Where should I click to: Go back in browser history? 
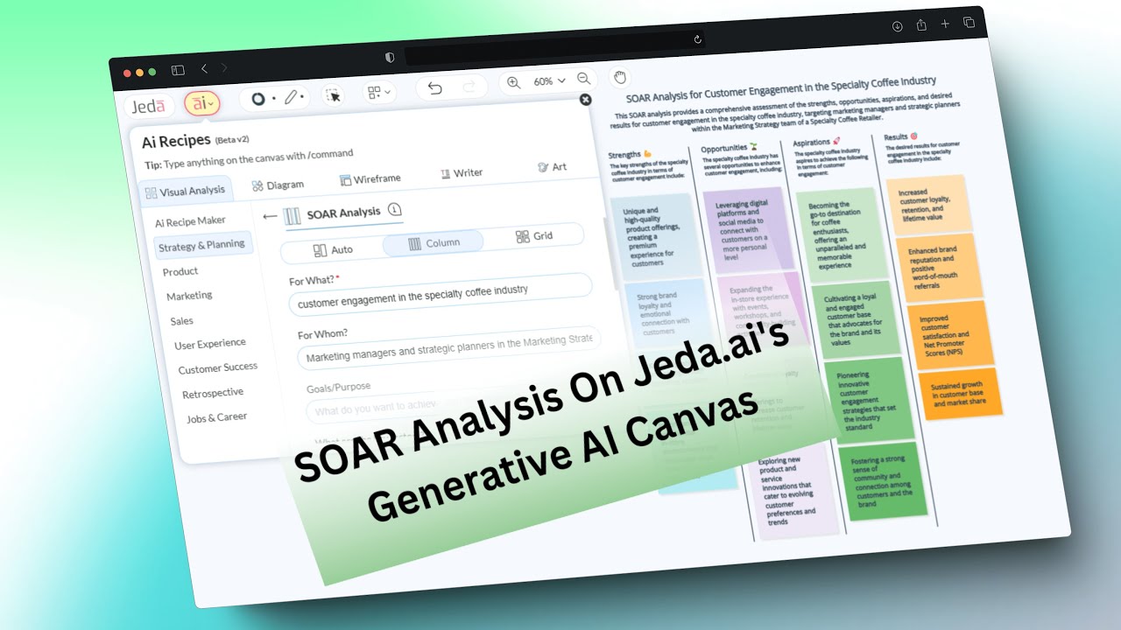[x=204, y=68]
